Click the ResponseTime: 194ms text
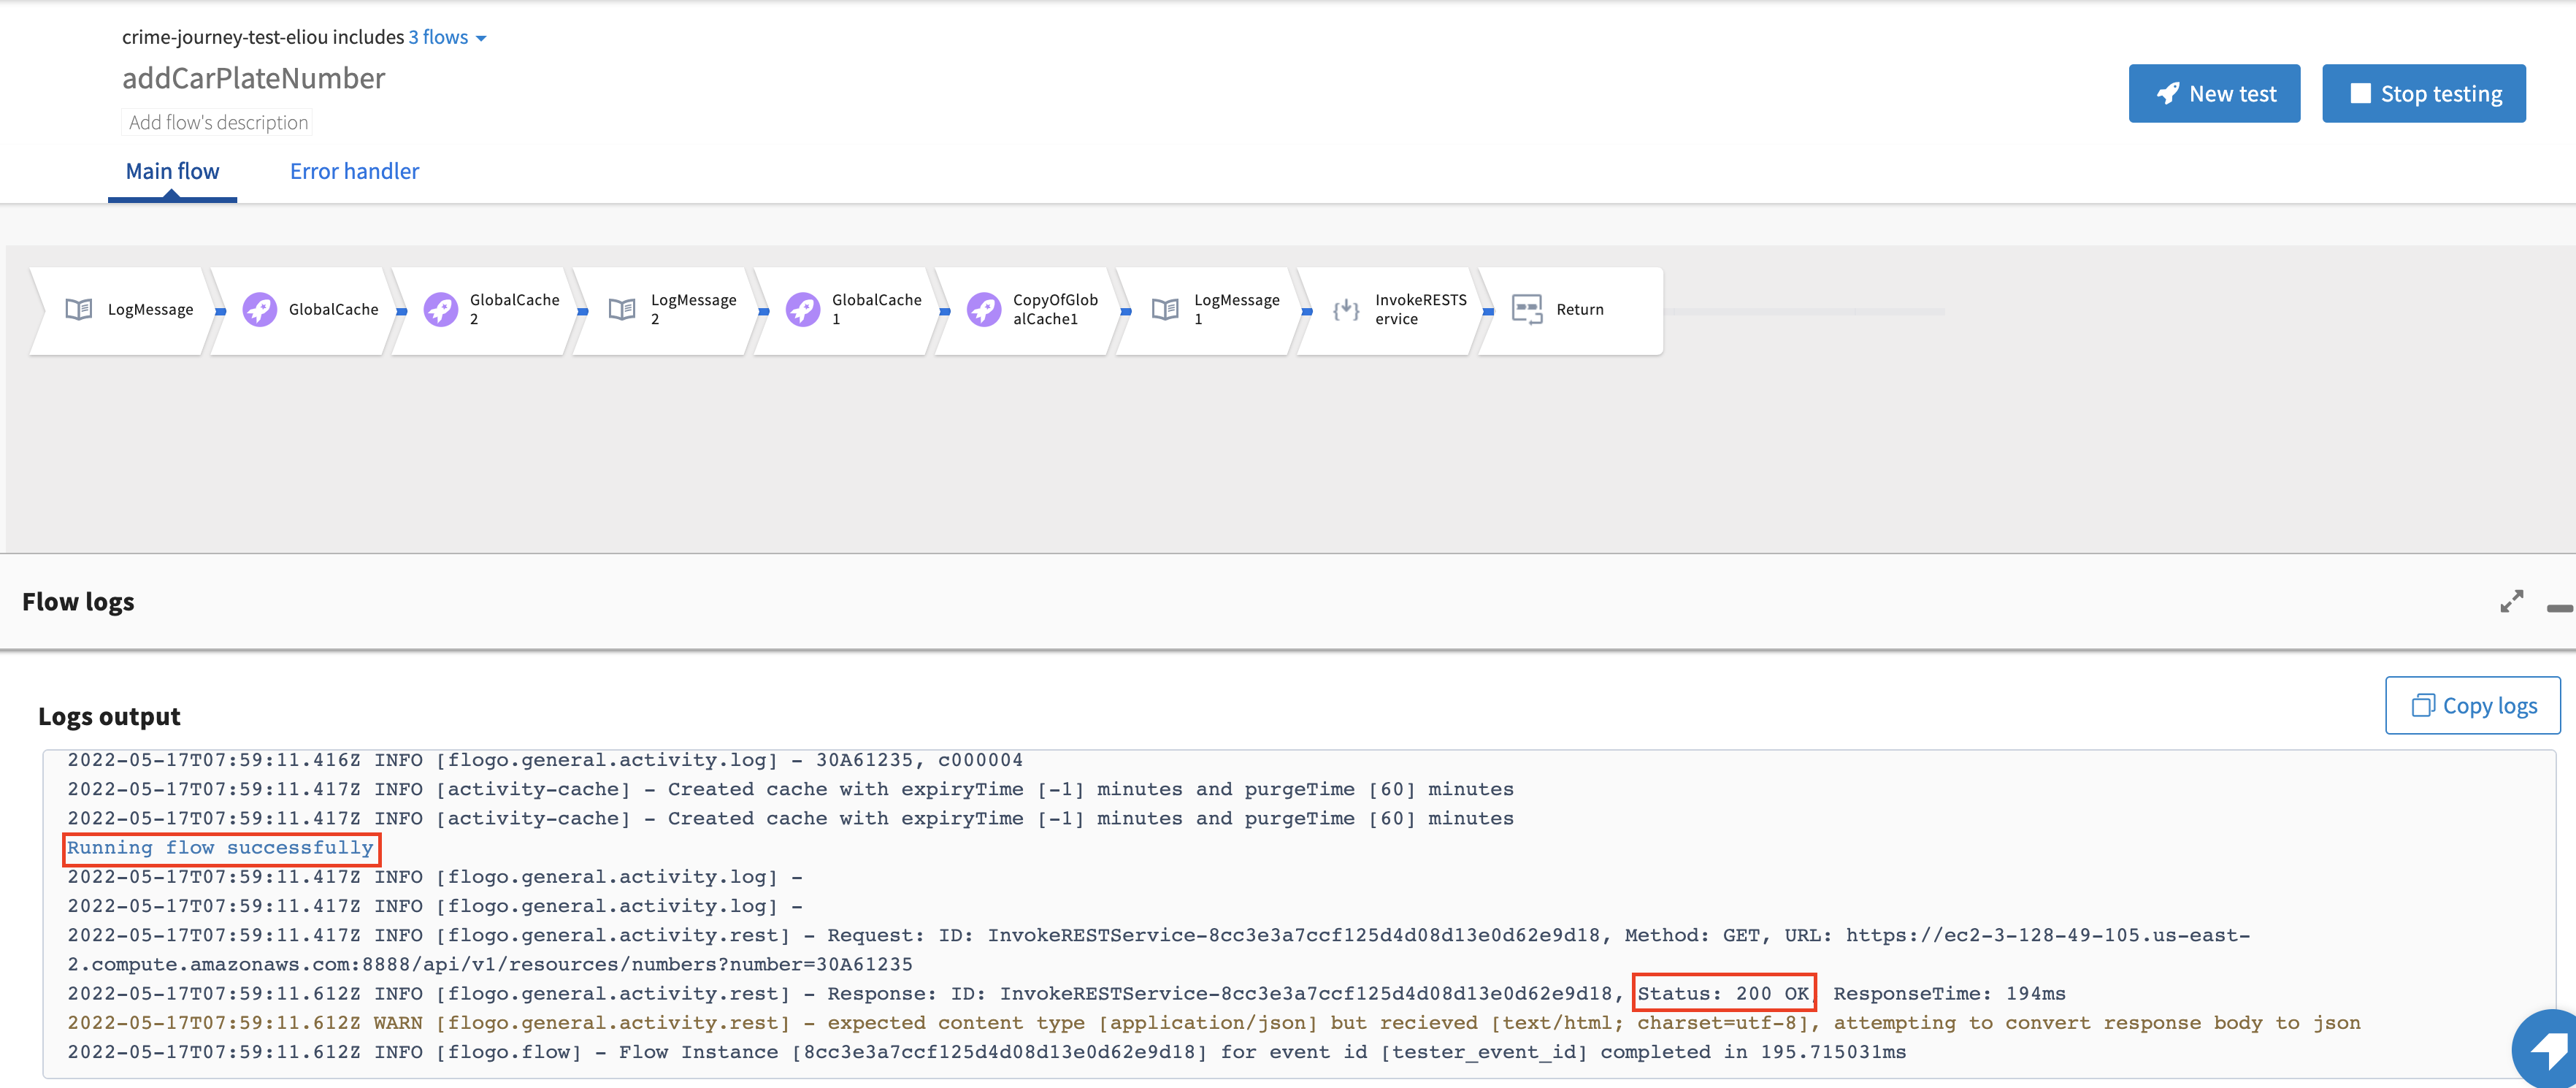The height and width of the screenshot is (1088, 2576). 1949,994
